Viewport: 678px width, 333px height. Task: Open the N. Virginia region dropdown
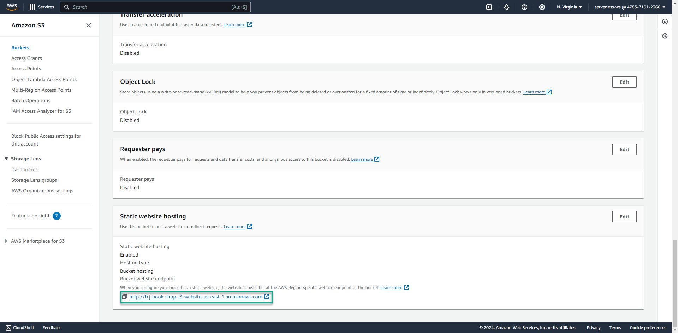pos(569,7)
